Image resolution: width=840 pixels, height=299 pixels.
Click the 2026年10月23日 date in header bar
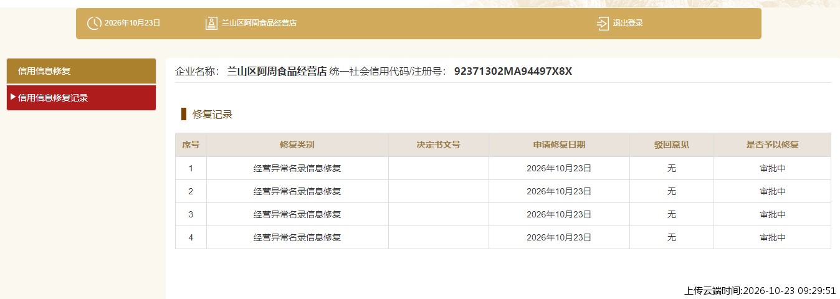tap(133, 23)
